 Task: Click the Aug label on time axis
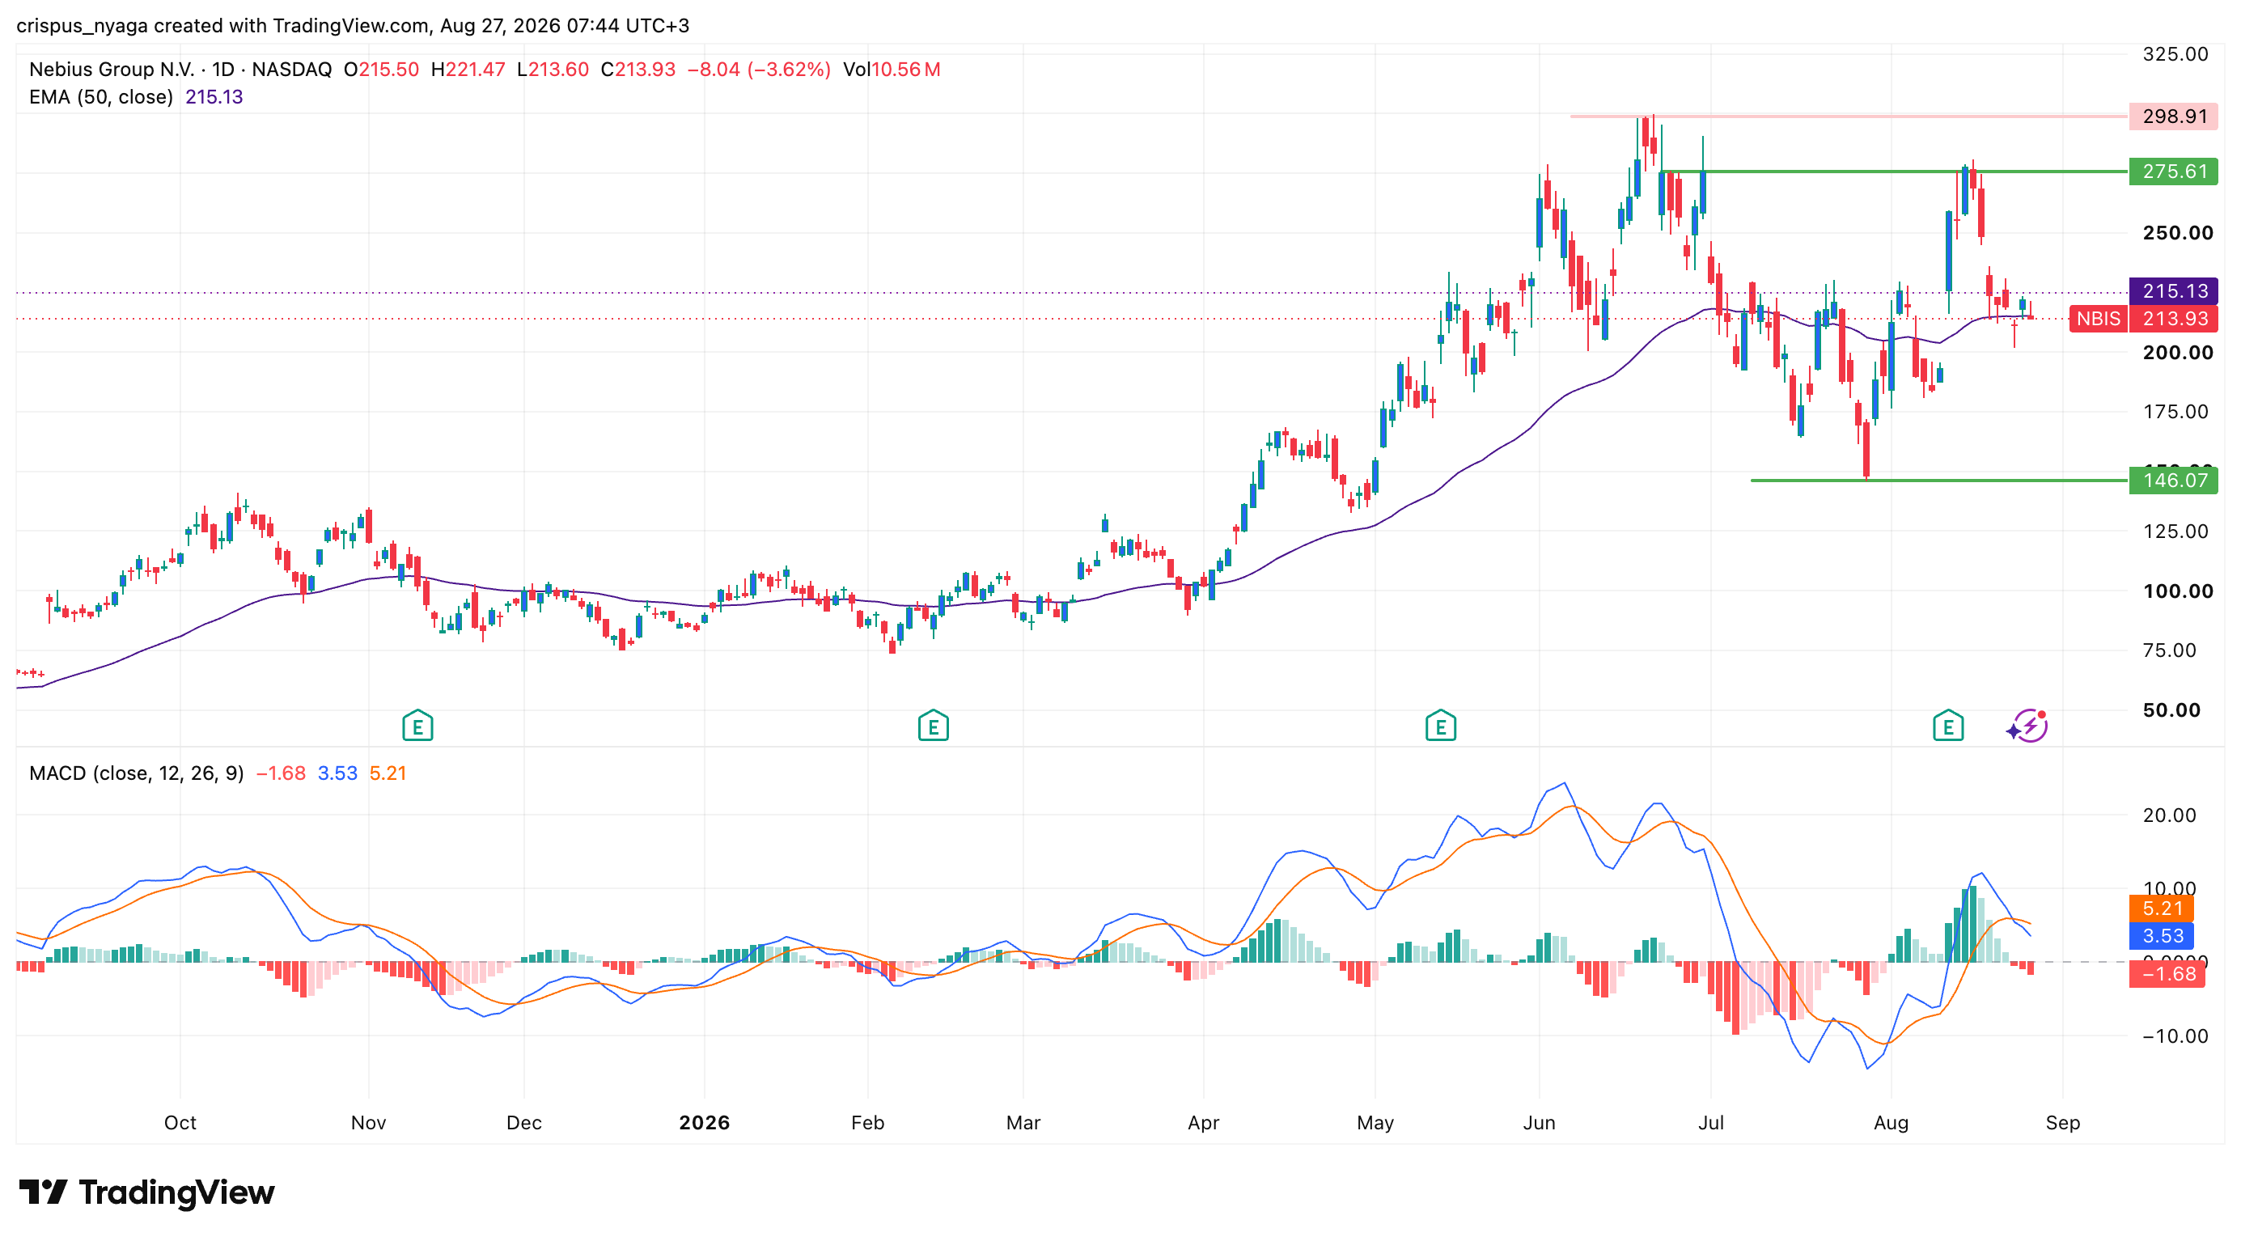coord(1891,1123)
